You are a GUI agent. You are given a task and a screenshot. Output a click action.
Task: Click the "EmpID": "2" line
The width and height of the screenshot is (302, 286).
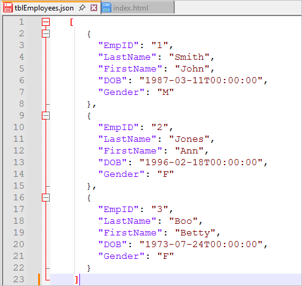pyautogui.click(x=136, y=128)
